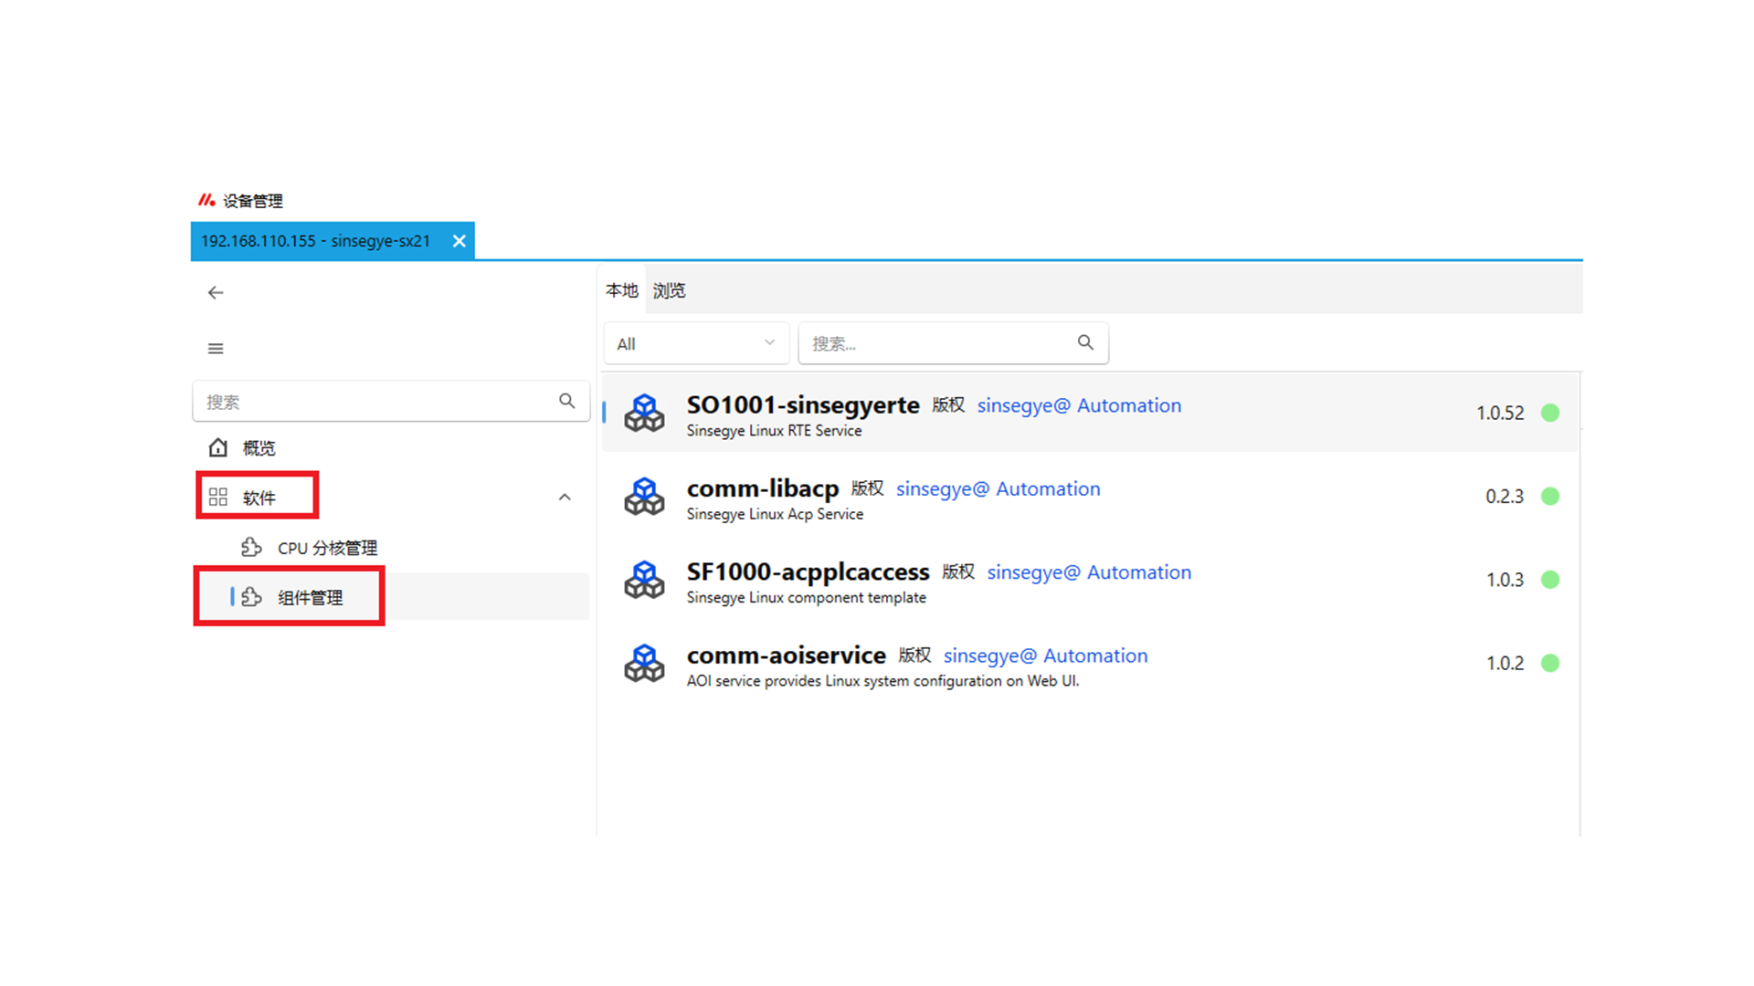This screenshot has height=986, width=1754.
Task: Click the home icon beside 概览
Action: click(x=217, y=447)
